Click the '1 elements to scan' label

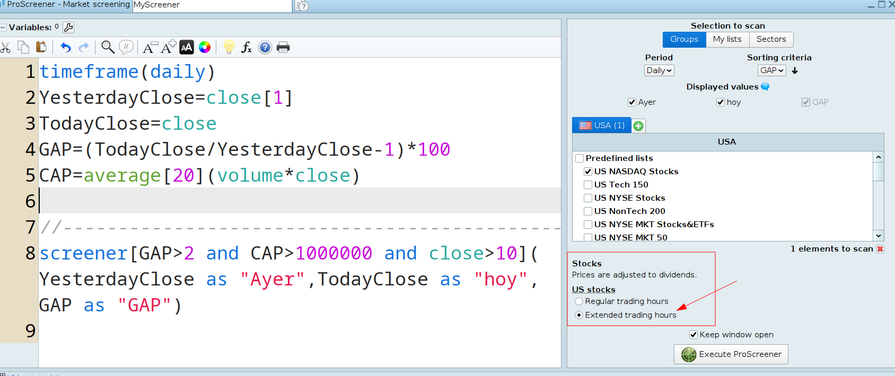(x=831, y=249)
